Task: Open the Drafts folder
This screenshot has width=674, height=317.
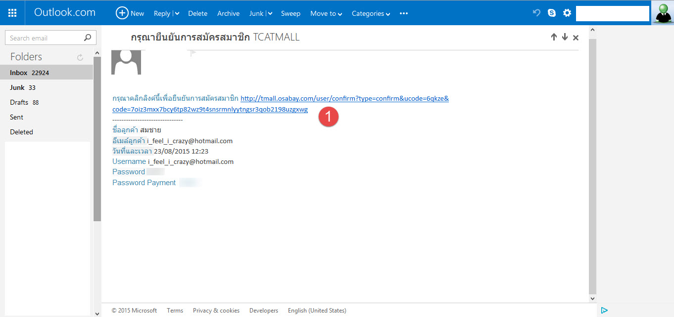Action: (x=47, y=102)
